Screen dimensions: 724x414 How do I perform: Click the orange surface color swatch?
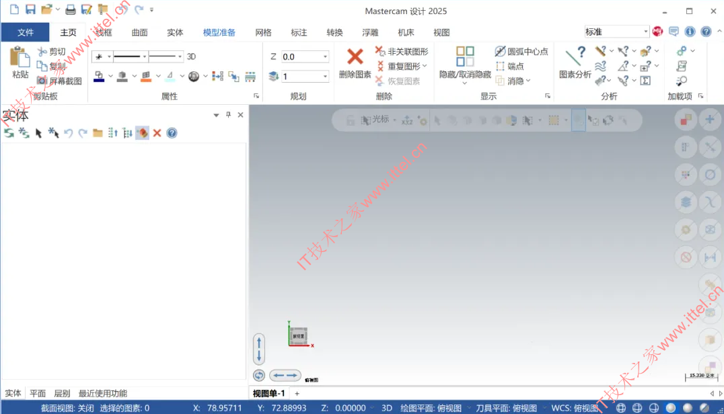tap(146, 76)
